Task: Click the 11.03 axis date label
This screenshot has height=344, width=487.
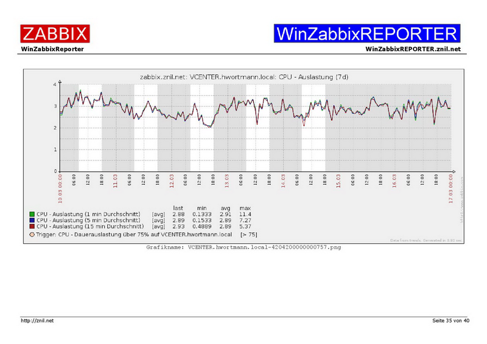Action: (116, 181)
